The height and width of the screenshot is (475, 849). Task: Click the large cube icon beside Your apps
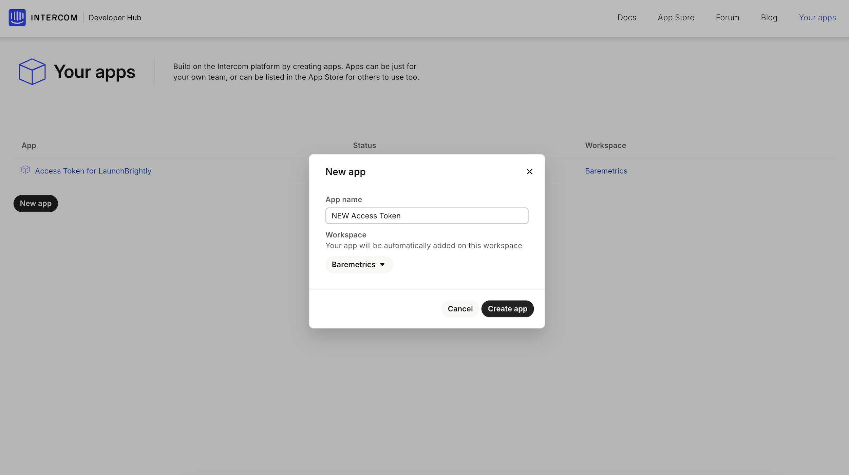[x=32, y=72]
